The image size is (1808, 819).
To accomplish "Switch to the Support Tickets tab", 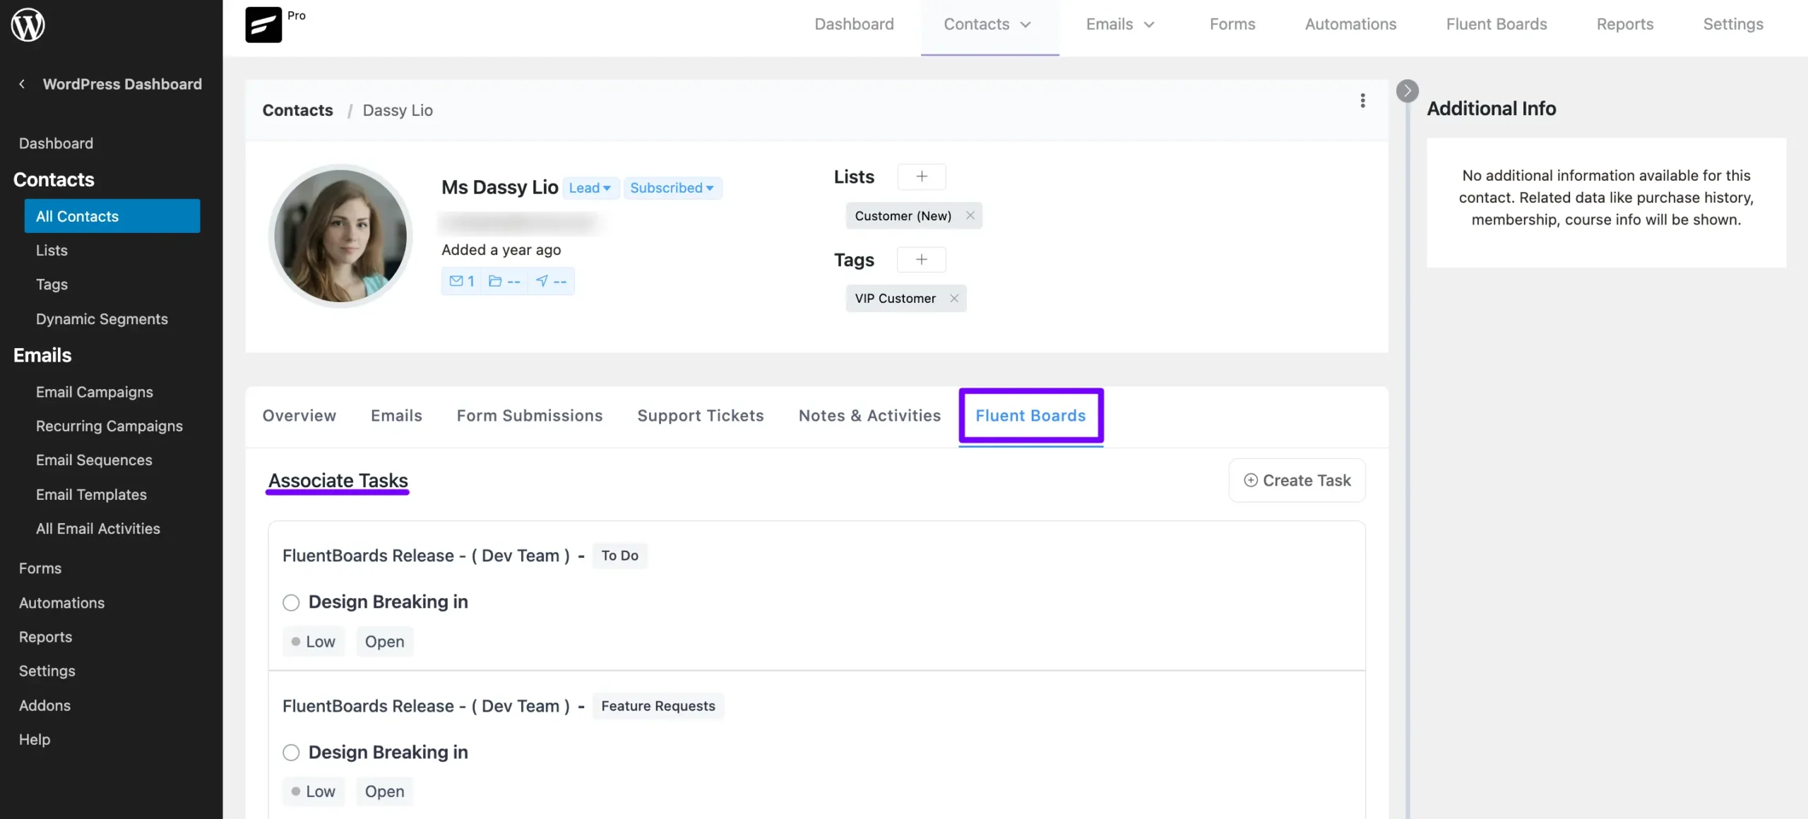I will (x=701, y=416).
